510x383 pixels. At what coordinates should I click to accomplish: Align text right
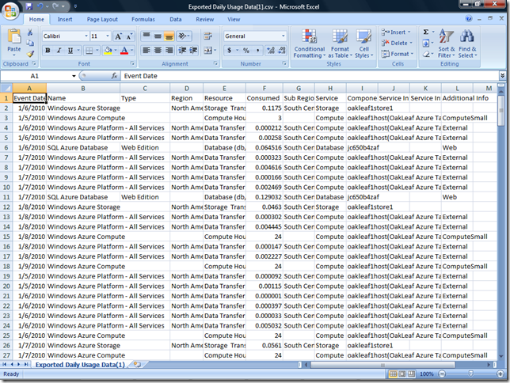click(169, 51)
